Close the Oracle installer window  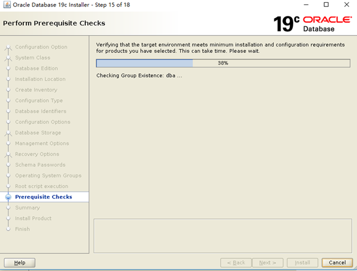pos(347,4)
